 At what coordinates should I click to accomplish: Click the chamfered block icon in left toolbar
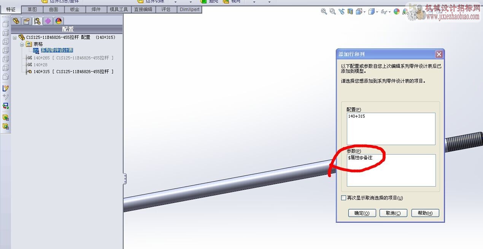(x=5, y=77)
